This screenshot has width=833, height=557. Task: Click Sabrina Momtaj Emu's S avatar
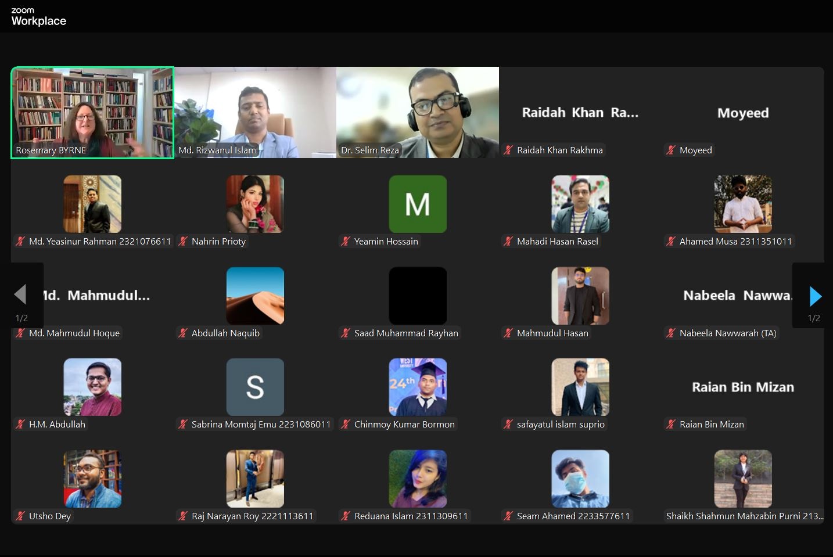(x=255, y=387)
